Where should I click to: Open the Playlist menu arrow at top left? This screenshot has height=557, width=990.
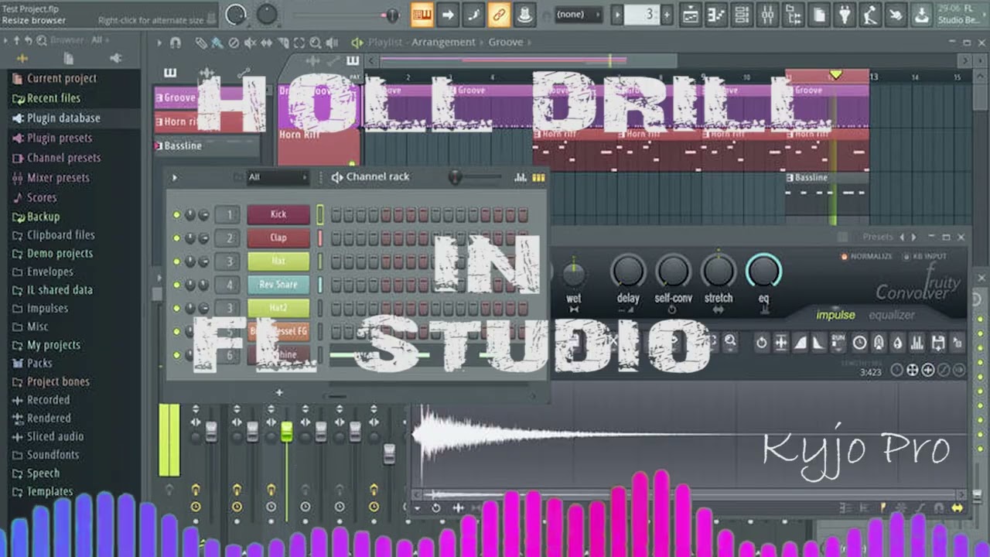tap(160, 43)
